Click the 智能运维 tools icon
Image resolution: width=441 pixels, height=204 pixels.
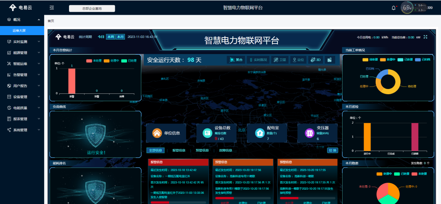[9, 64]
